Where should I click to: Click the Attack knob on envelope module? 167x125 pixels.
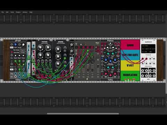coord(72,45)
